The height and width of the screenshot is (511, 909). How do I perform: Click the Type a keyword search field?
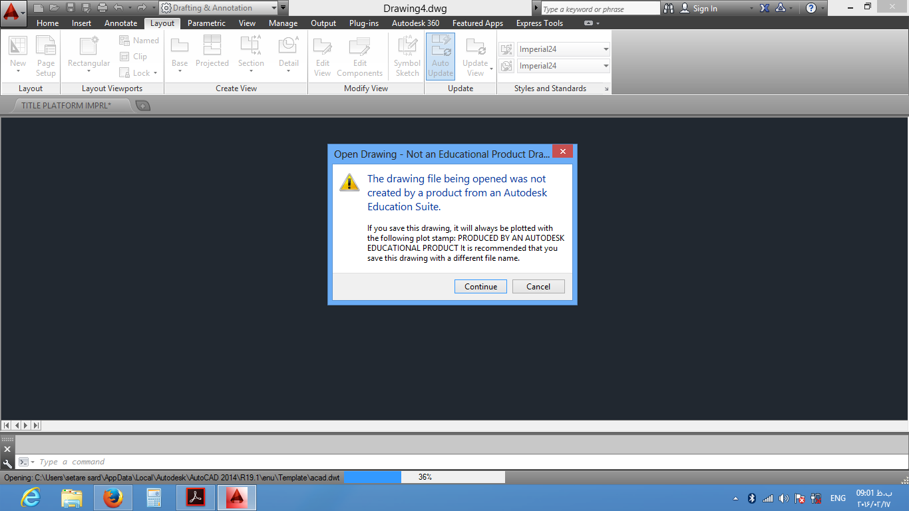click(600, 9)
